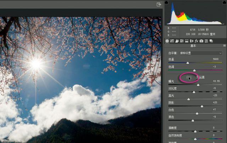The image size is (227, 143).
Task: Click the 对比度 value field showing -5
Action: [x=214, y=88]
